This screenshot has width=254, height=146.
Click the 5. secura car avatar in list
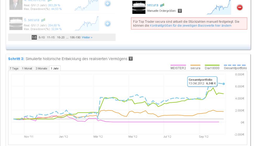point(16,24)
